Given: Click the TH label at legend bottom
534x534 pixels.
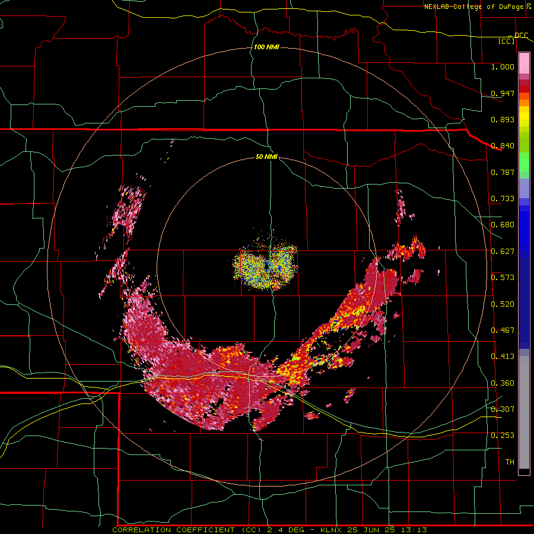Looking at the screenshot, I should tap(510, 462).
